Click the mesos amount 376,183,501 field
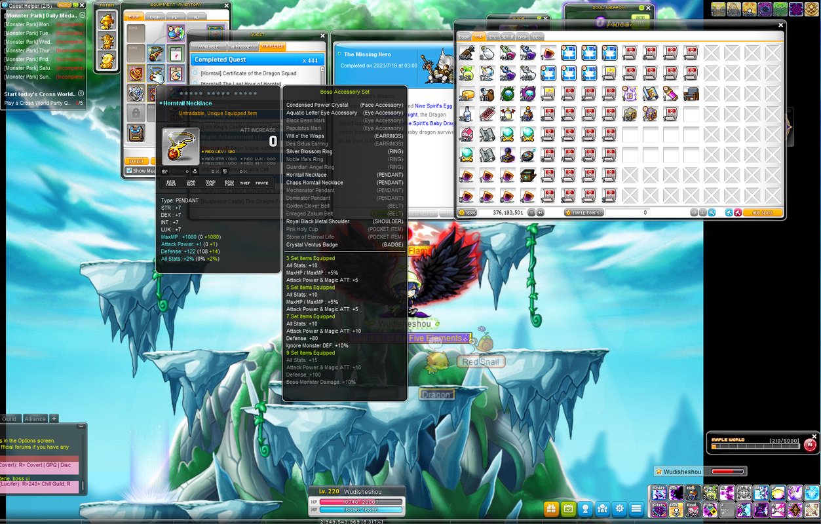This screenshot has height=524, width=821. (x=501, y=212)
